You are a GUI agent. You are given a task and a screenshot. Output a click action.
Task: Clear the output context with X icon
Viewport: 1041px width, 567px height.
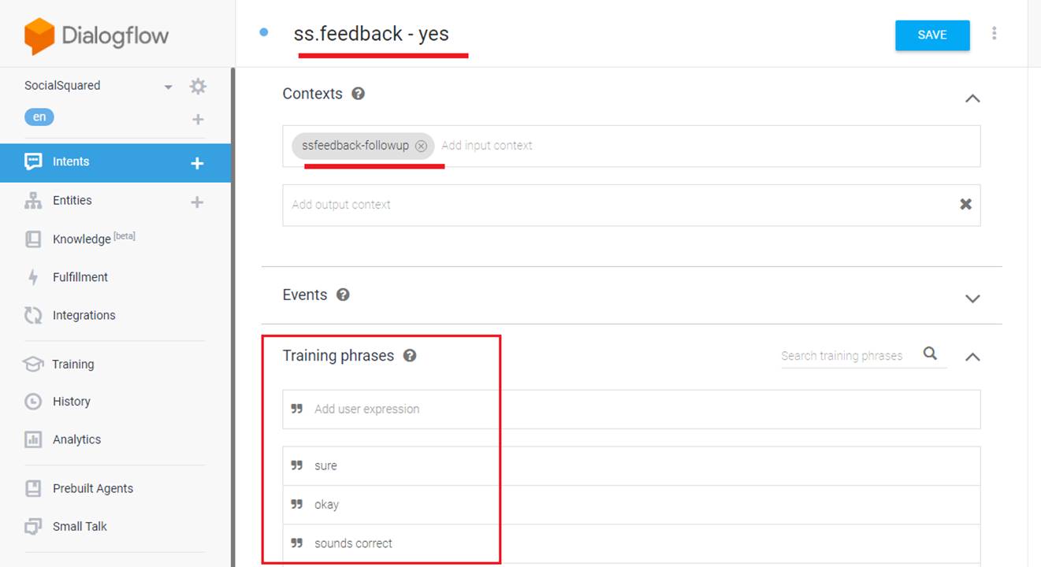(x=965, y=205)
